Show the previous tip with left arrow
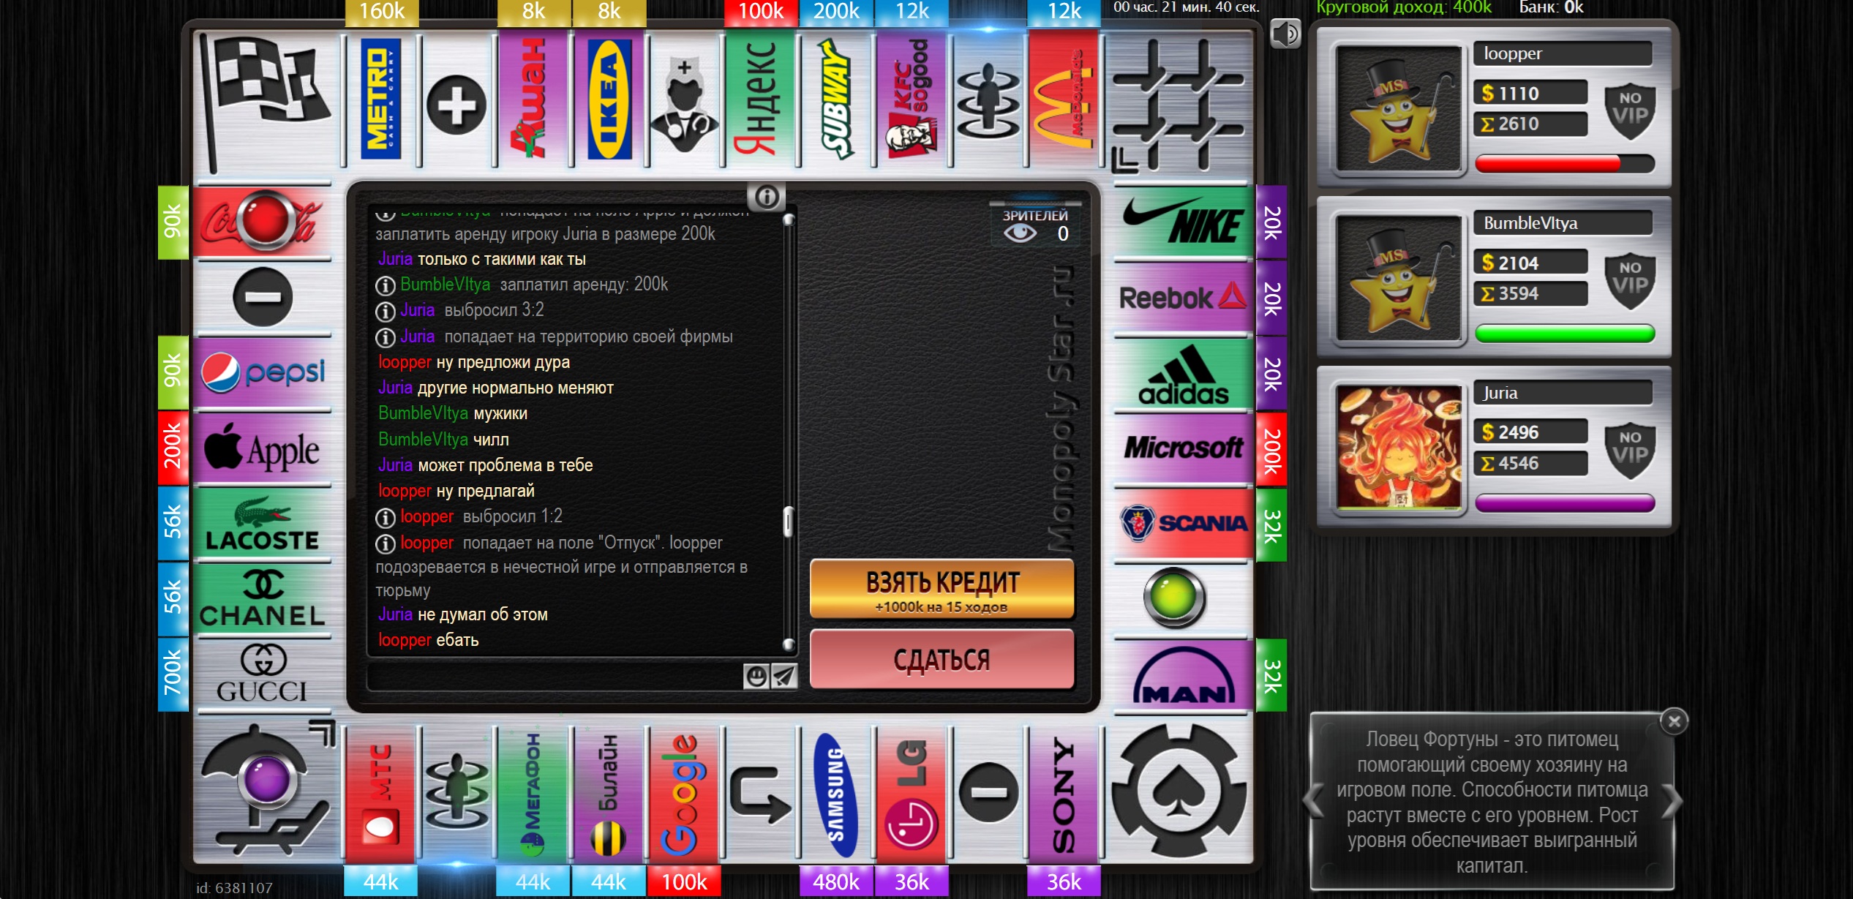 (x=1314, y=800)
